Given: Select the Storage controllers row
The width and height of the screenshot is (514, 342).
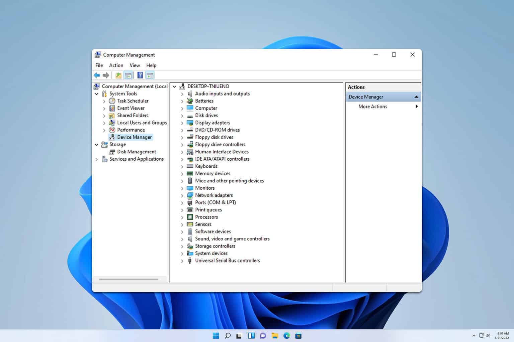Looking at the screenshot, I should pyautogui.click(x=215, y=246).
